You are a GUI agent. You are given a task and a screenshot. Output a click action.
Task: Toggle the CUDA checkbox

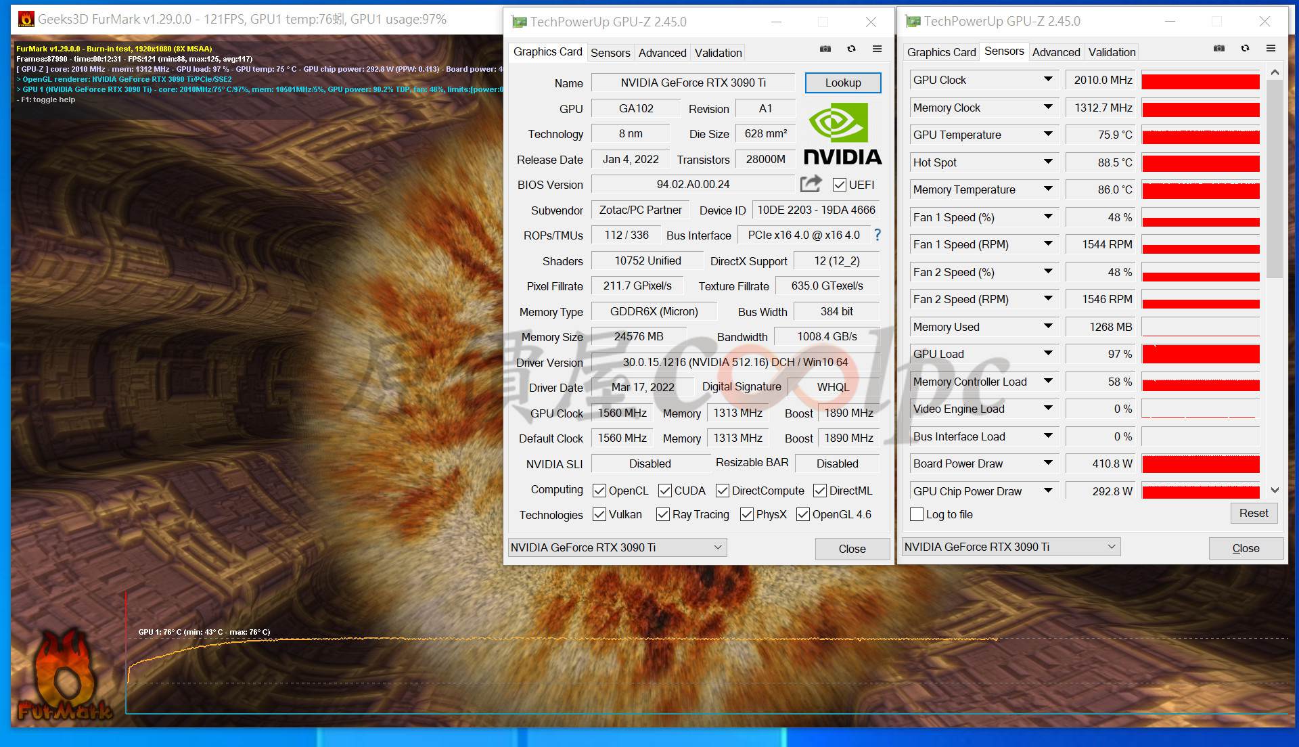point(664,491)
